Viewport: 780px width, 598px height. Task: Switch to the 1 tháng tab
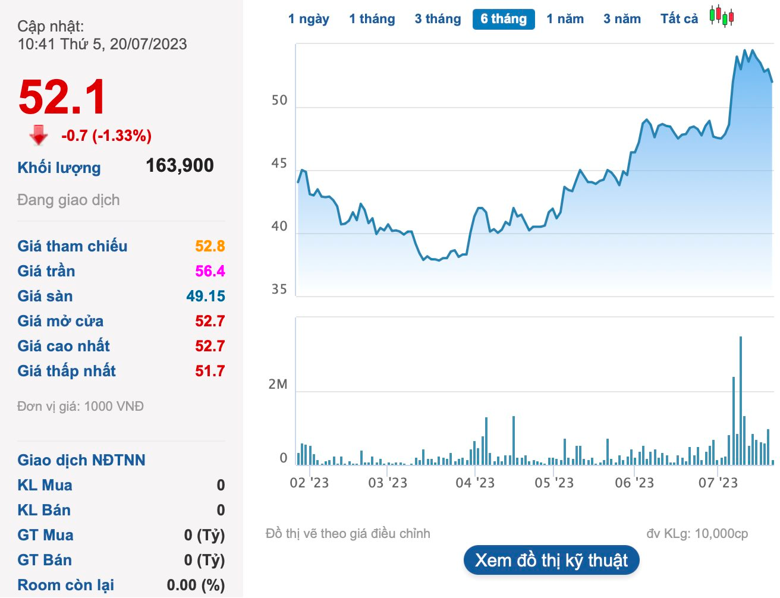(x=372, y=19)
